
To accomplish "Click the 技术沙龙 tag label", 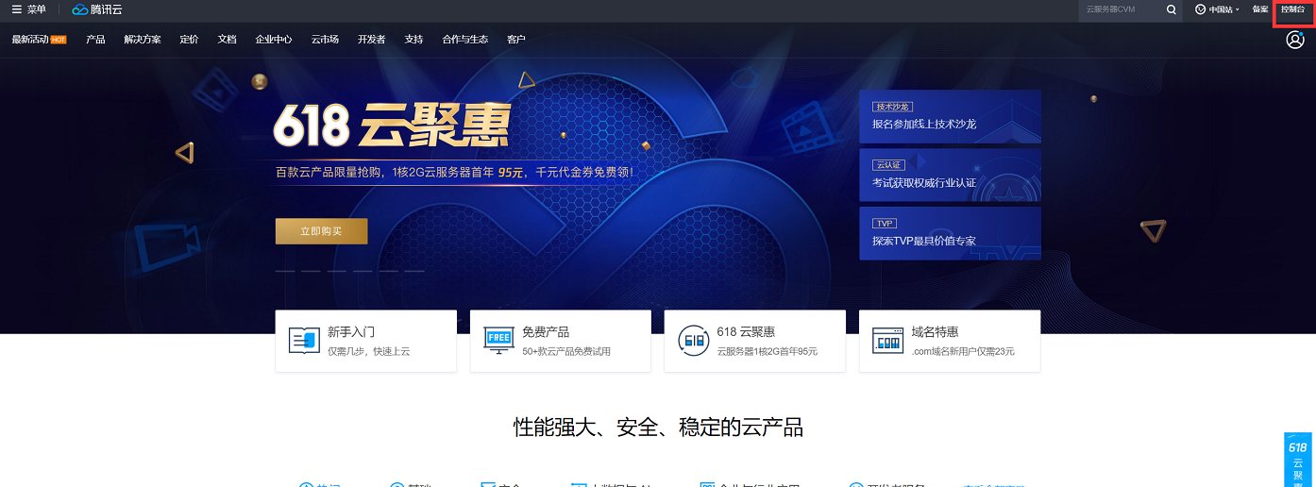I will (892, 107).
